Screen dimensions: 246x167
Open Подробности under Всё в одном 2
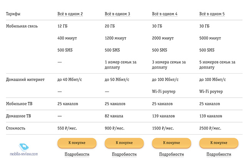click(x=77, y=154)
